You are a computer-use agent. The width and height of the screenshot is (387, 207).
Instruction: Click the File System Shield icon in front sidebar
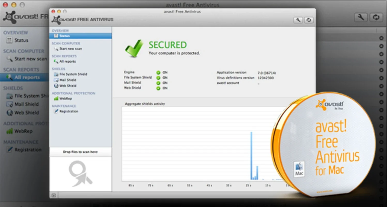coord(56,74)
